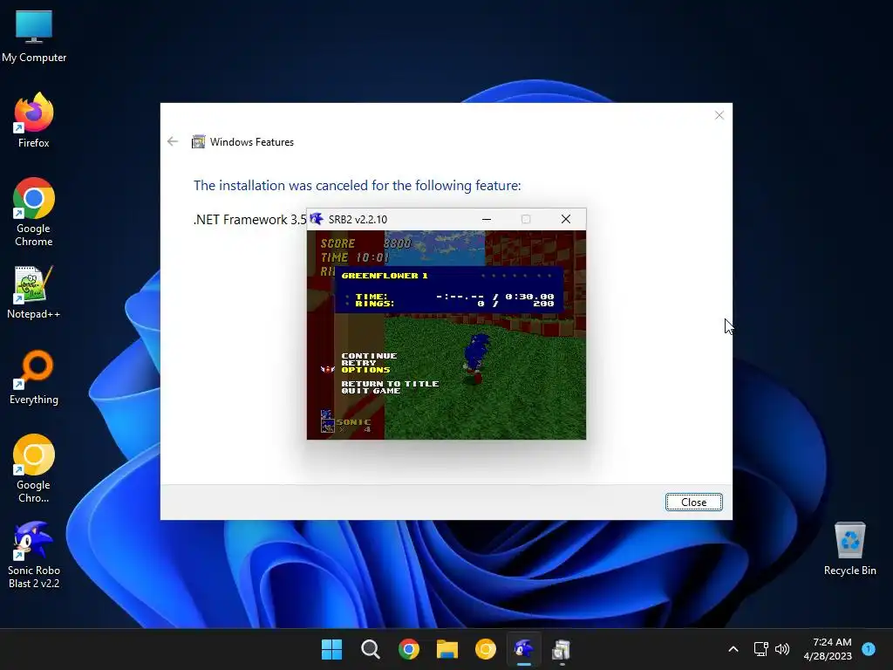
Task: Switch to Windows Features taskbar icon
Action: tap(562, 649)
